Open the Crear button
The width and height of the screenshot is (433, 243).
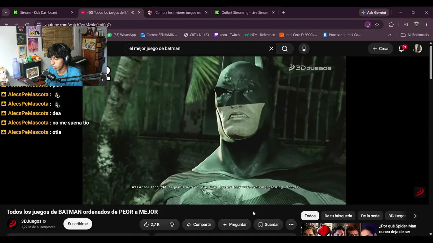pos(381,49)
